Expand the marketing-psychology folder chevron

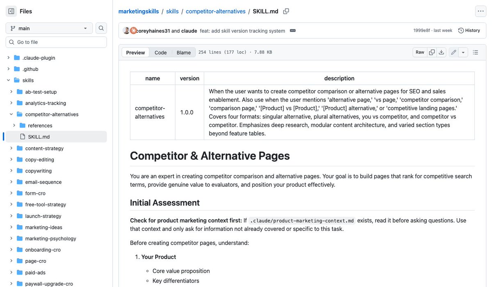pyautogui.click(x=11, y=238)
